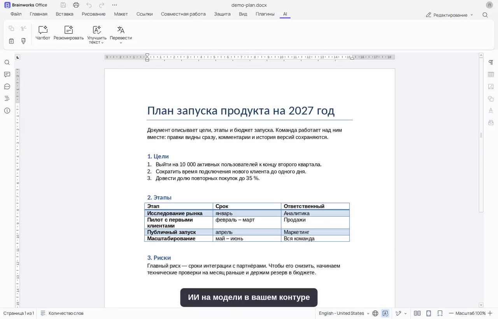Viewport: 498px width, 319px height.
Task: Toggle the fit to width button
Action: click(440, 313)
